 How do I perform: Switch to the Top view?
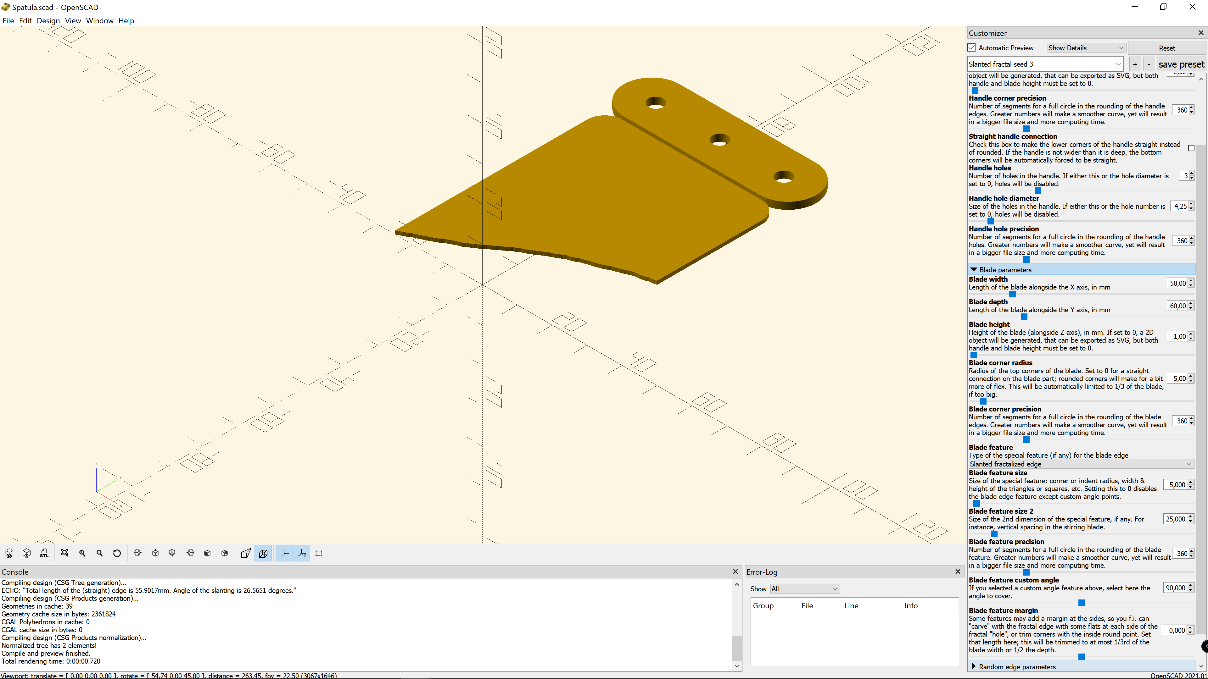click(155, 553)
